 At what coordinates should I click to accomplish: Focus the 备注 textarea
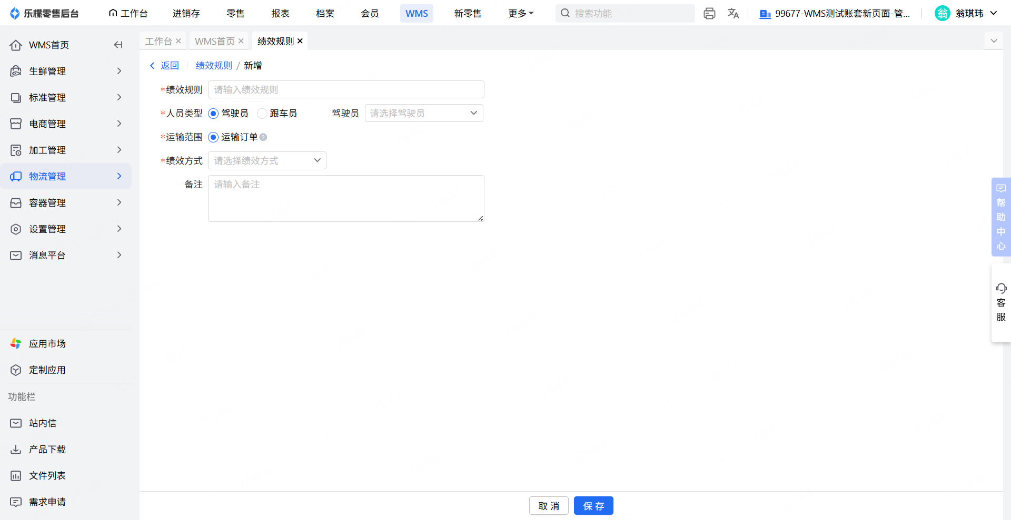point(346,198)
